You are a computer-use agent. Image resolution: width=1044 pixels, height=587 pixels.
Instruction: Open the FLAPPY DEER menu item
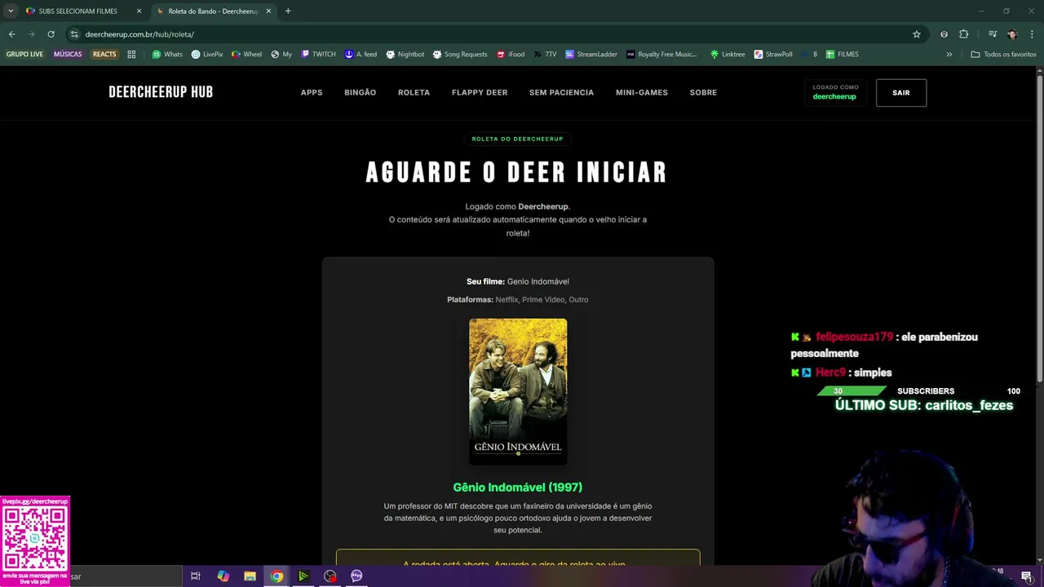click(x=480, y=93)
